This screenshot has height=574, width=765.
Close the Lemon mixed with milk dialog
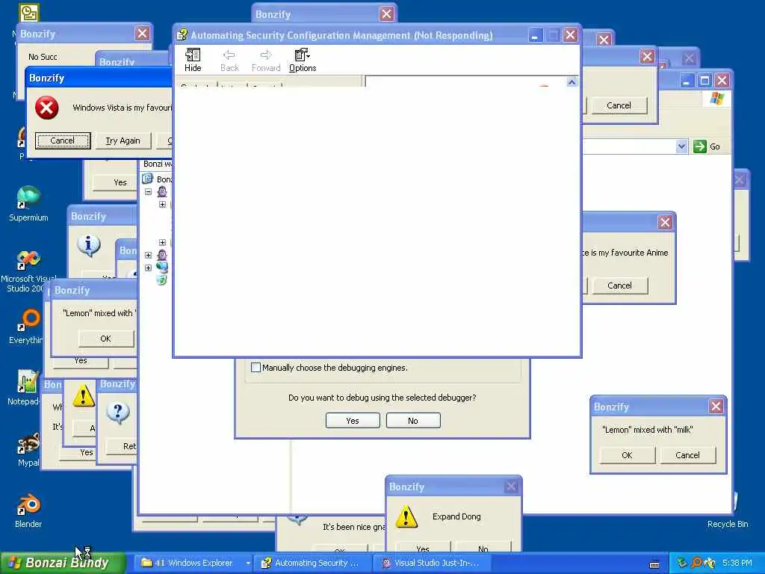click(716, 406)
